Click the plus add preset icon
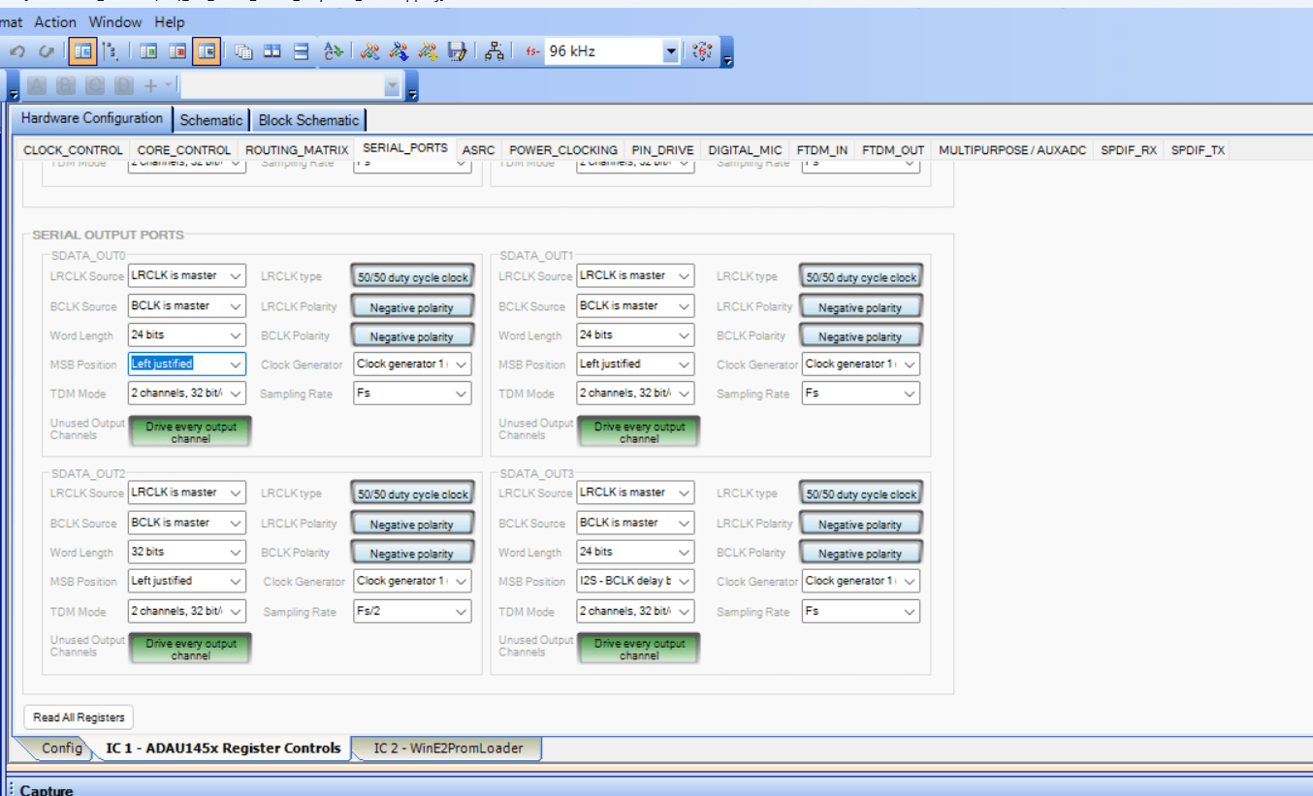 tap(150, 85)
